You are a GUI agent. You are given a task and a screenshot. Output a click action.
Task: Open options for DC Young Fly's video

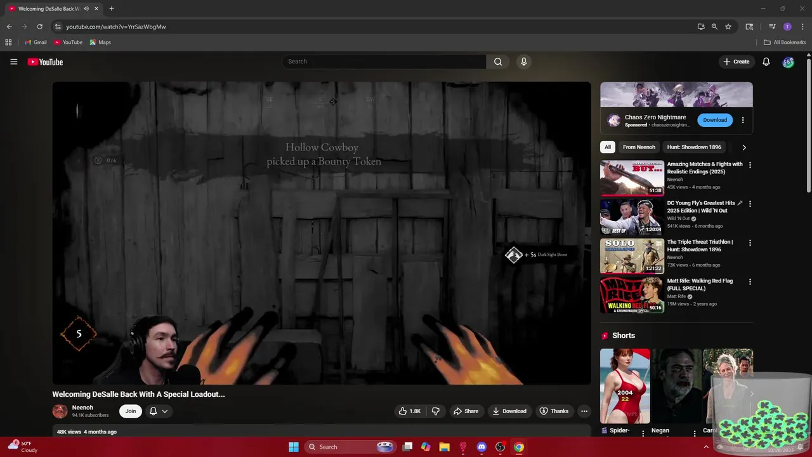(750, 204)
